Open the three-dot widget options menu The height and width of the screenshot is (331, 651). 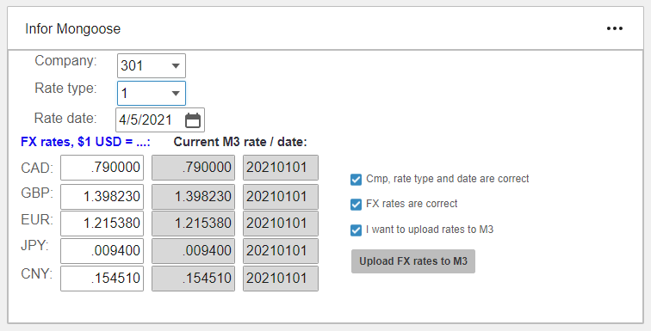615,28
